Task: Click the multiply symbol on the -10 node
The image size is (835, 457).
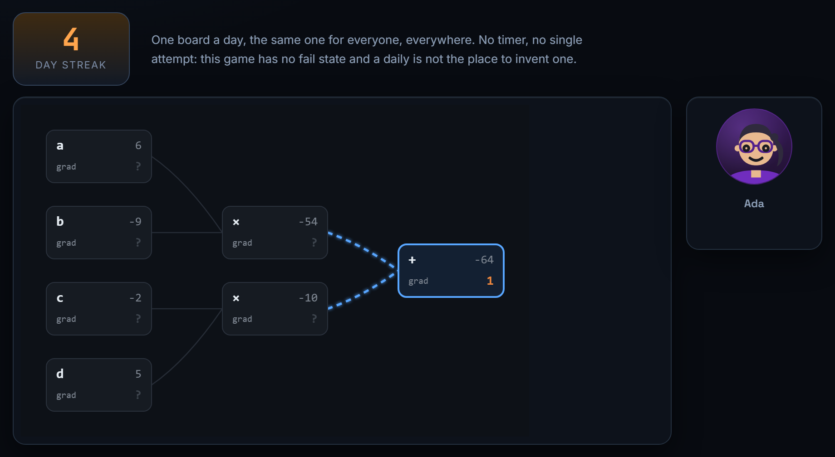Action: pyautogui.click(x=236, y=298)
